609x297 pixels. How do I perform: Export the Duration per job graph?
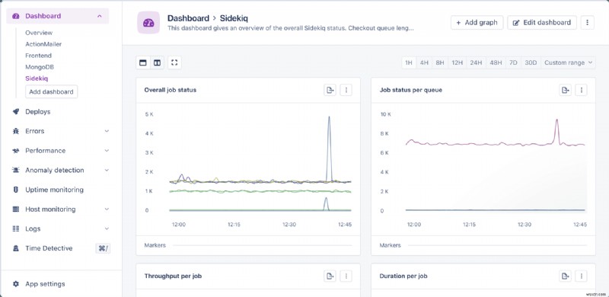[x=566, y=276]
